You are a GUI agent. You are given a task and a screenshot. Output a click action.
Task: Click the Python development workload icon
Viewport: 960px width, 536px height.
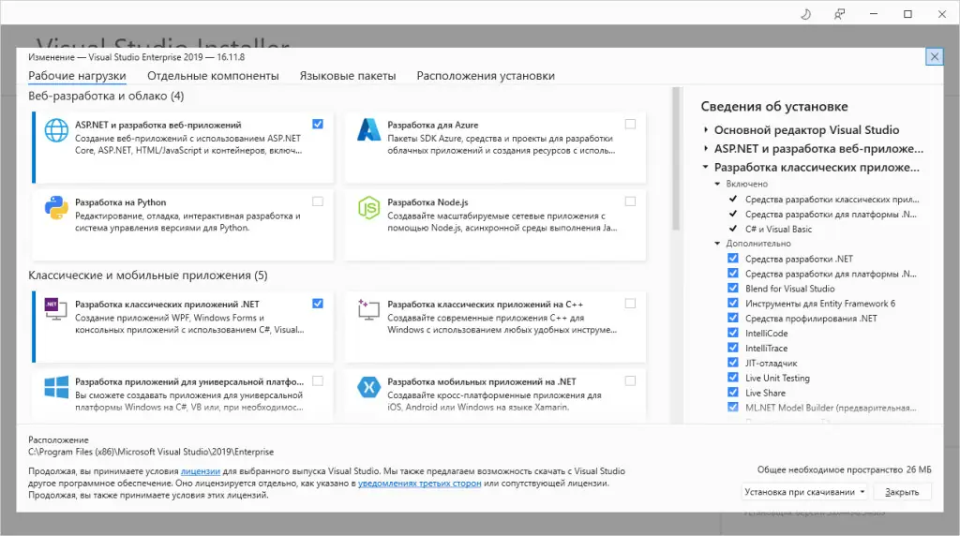[56, 208]
